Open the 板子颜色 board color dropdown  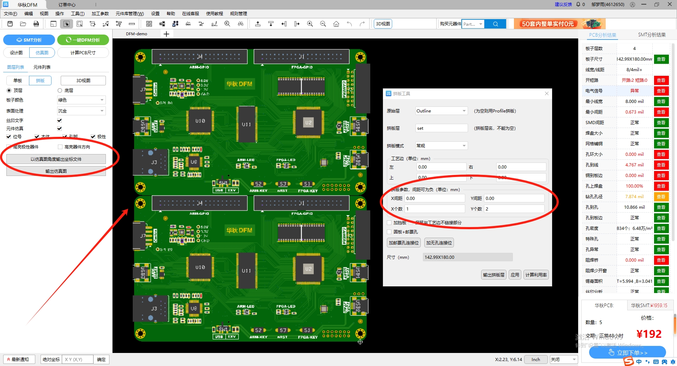82,100
